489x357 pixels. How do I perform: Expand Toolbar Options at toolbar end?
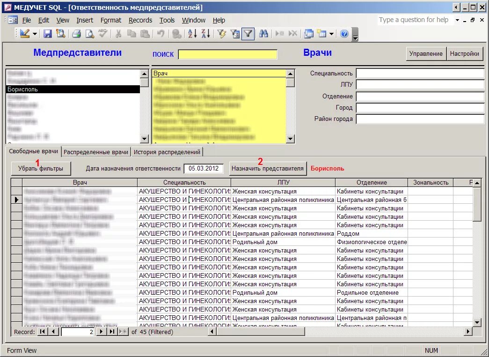[355, 34]
